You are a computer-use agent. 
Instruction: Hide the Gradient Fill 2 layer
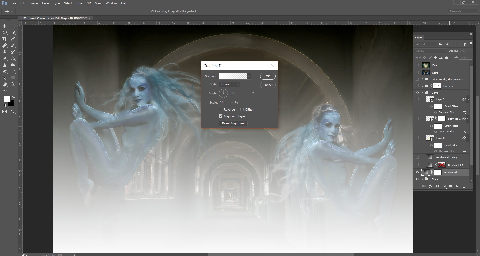(x=417, y=172)
